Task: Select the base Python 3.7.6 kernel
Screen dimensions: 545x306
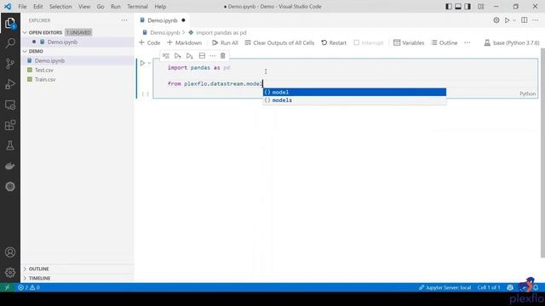Action: pyautogui.click(x=512, y=43)
